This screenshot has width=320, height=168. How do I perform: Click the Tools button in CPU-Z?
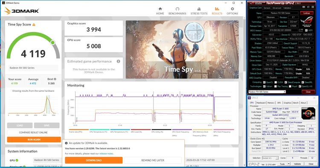coord(282,164)
